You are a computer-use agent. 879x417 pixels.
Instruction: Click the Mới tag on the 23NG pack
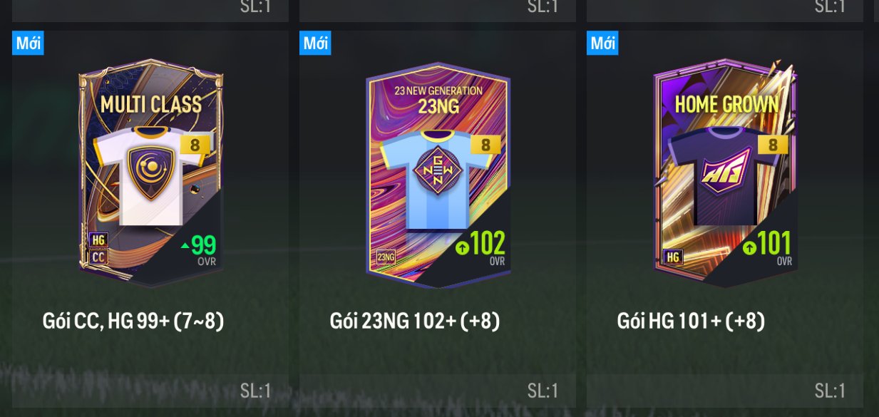(x=315, y=43)
